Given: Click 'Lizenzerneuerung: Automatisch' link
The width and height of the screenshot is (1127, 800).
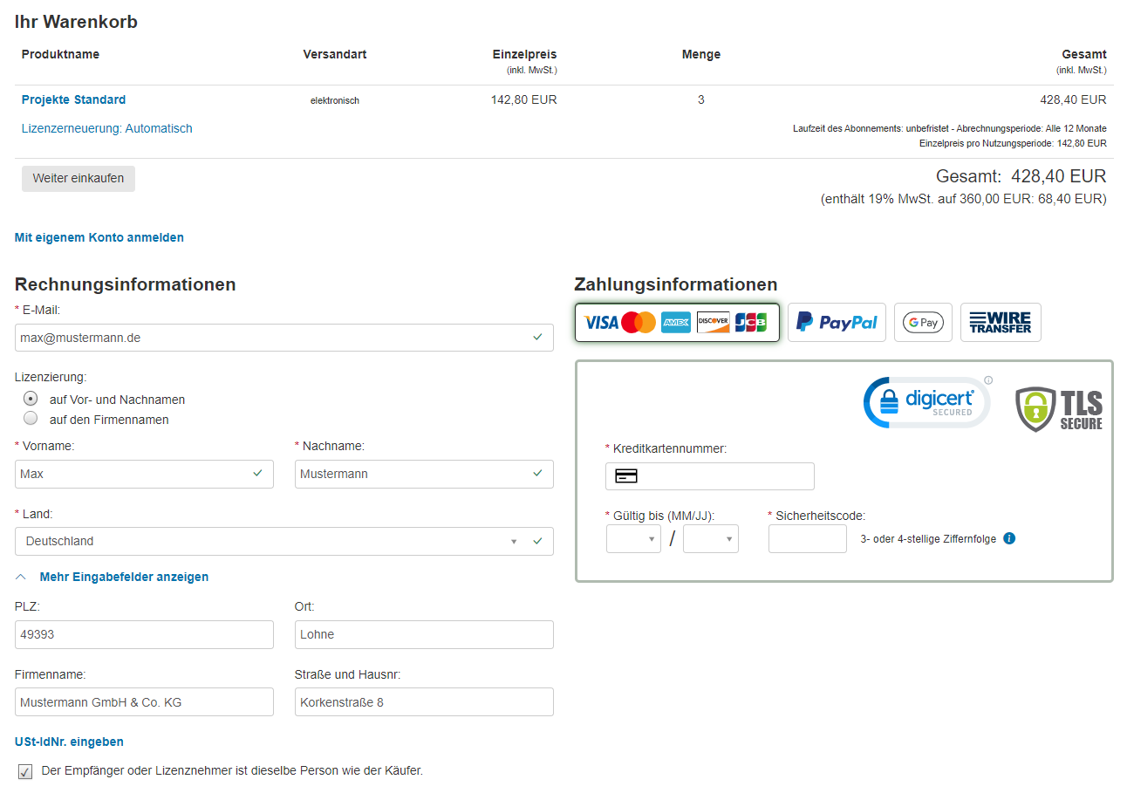Looking at the screenshot, I should [x=106, y=128].
